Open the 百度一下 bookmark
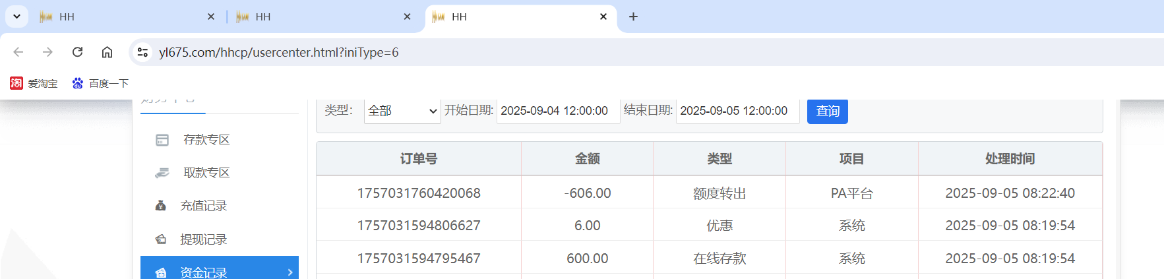 tap(100, 83)
